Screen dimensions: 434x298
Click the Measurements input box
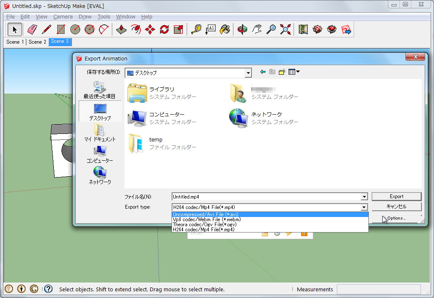click(x=378, y=289)
